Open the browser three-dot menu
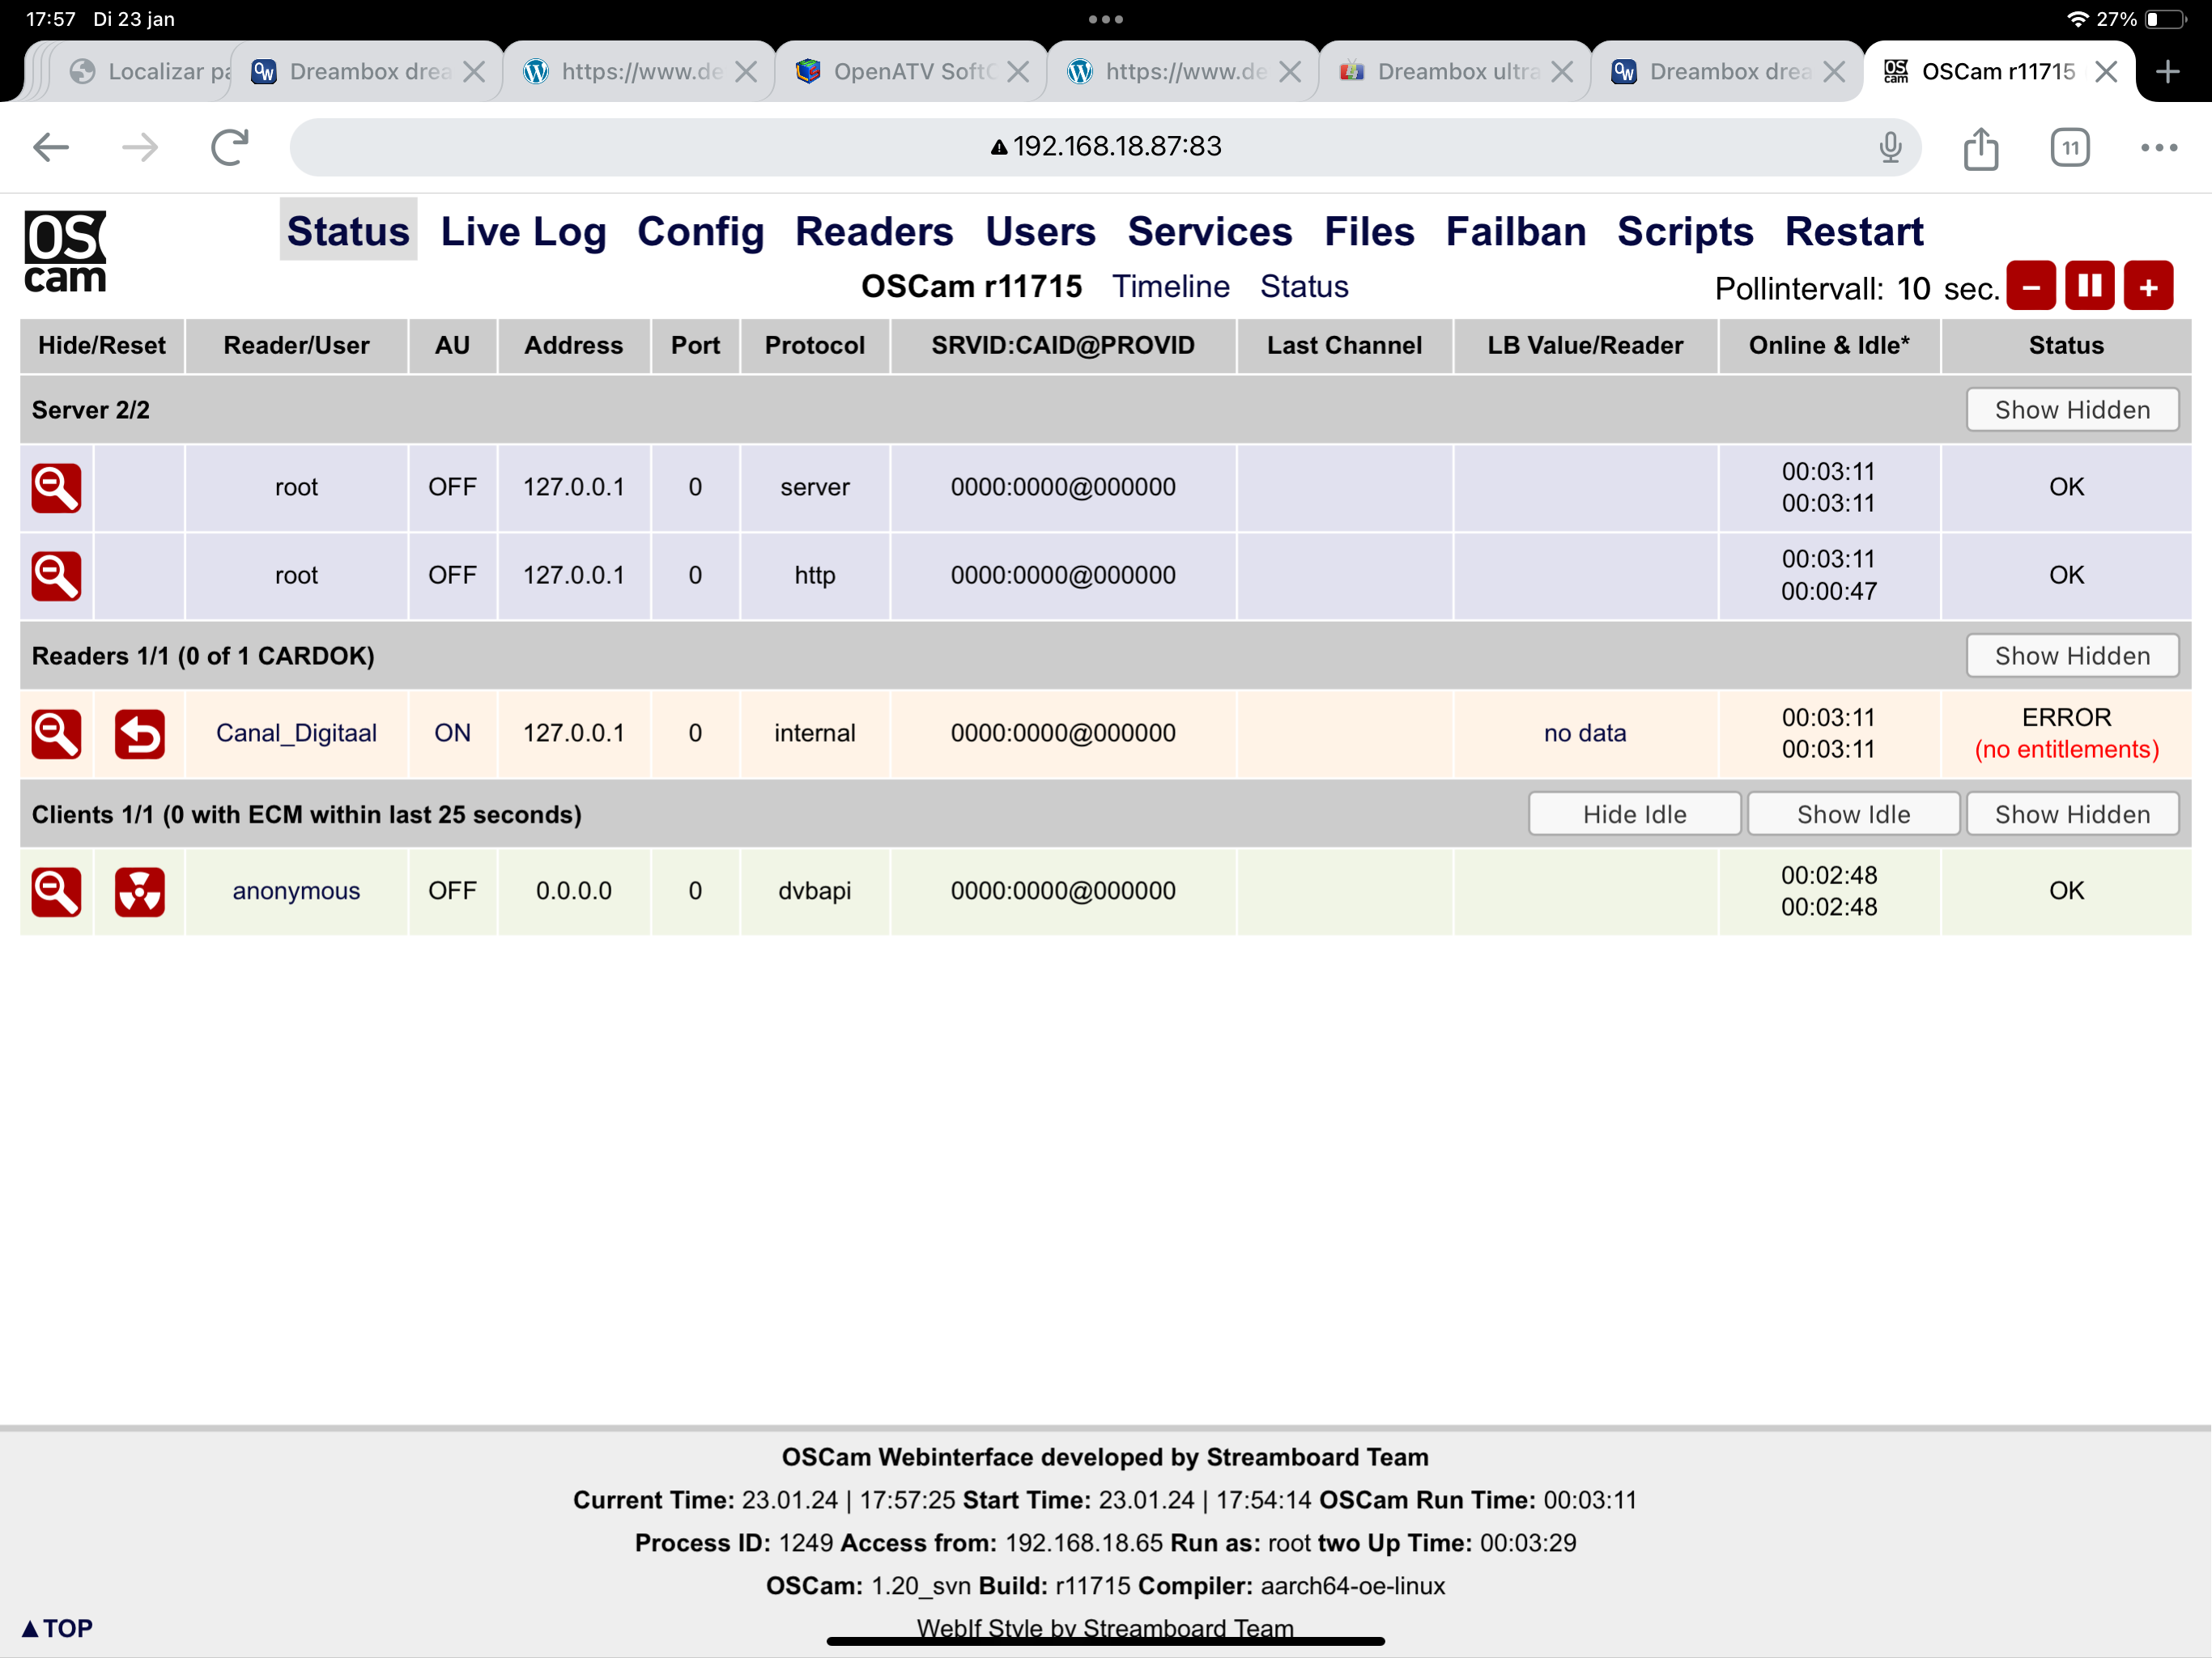2212x1658 pixels. (2159, 148)
